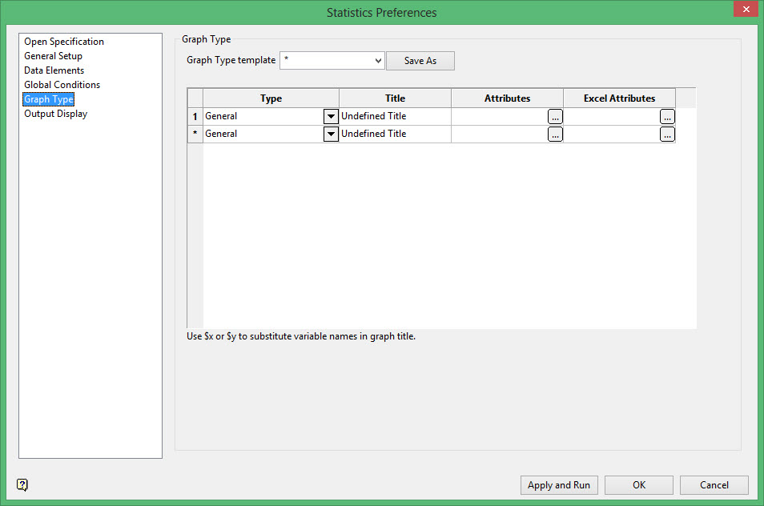Select Open Specification in the left panel

click(x=64, y=42)
